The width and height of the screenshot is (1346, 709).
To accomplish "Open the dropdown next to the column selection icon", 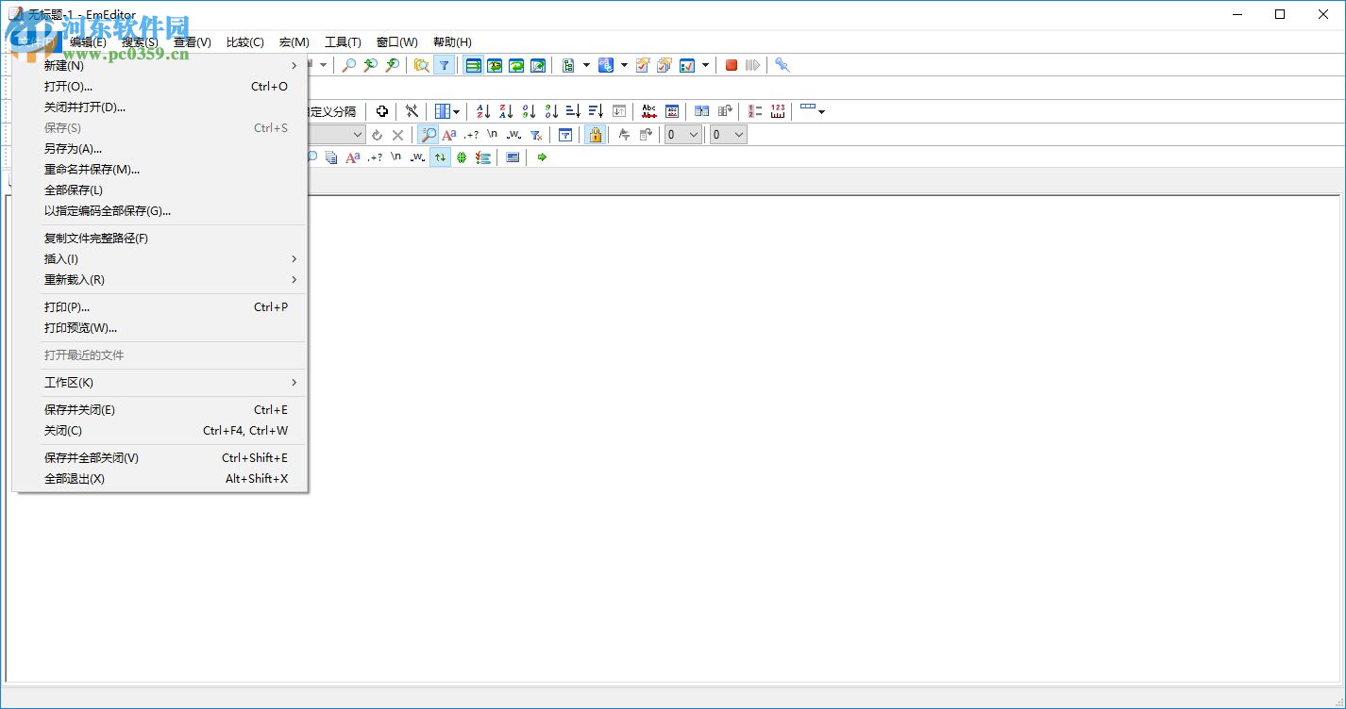I will pyautogui.click(x=455, y=110).
